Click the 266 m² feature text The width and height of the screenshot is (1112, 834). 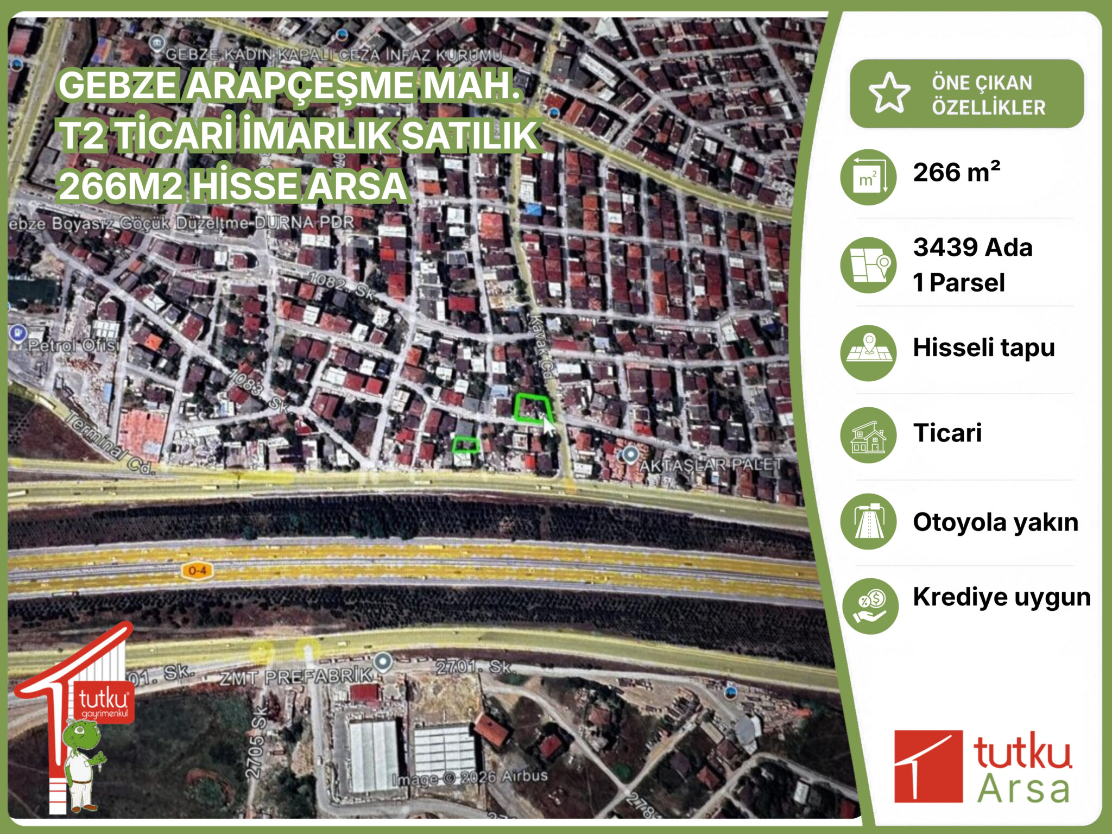[957, 173]
